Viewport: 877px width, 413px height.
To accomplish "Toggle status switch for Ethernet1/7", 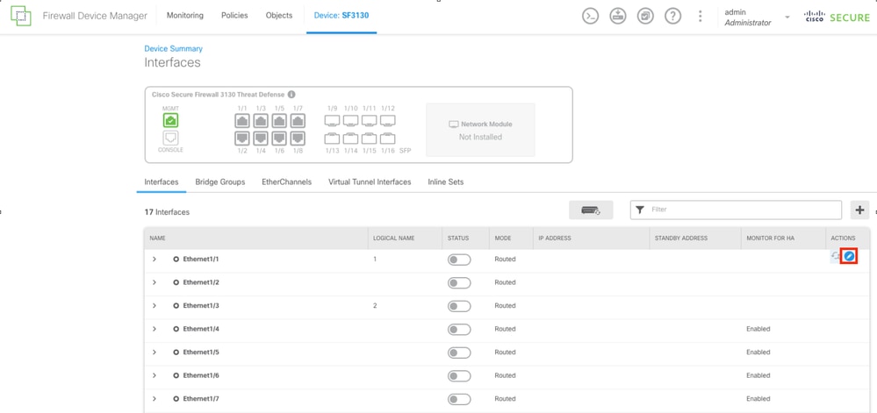I will coord(459,399).
